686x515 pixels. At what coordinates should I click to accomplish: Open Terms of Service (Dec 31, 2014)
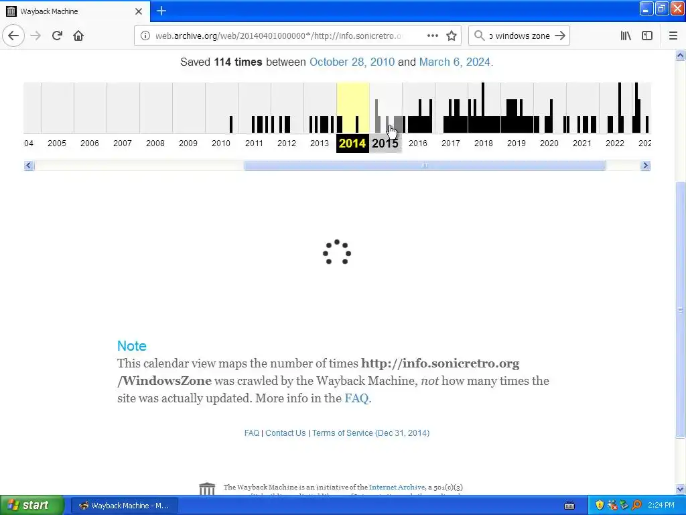[370, 433]
